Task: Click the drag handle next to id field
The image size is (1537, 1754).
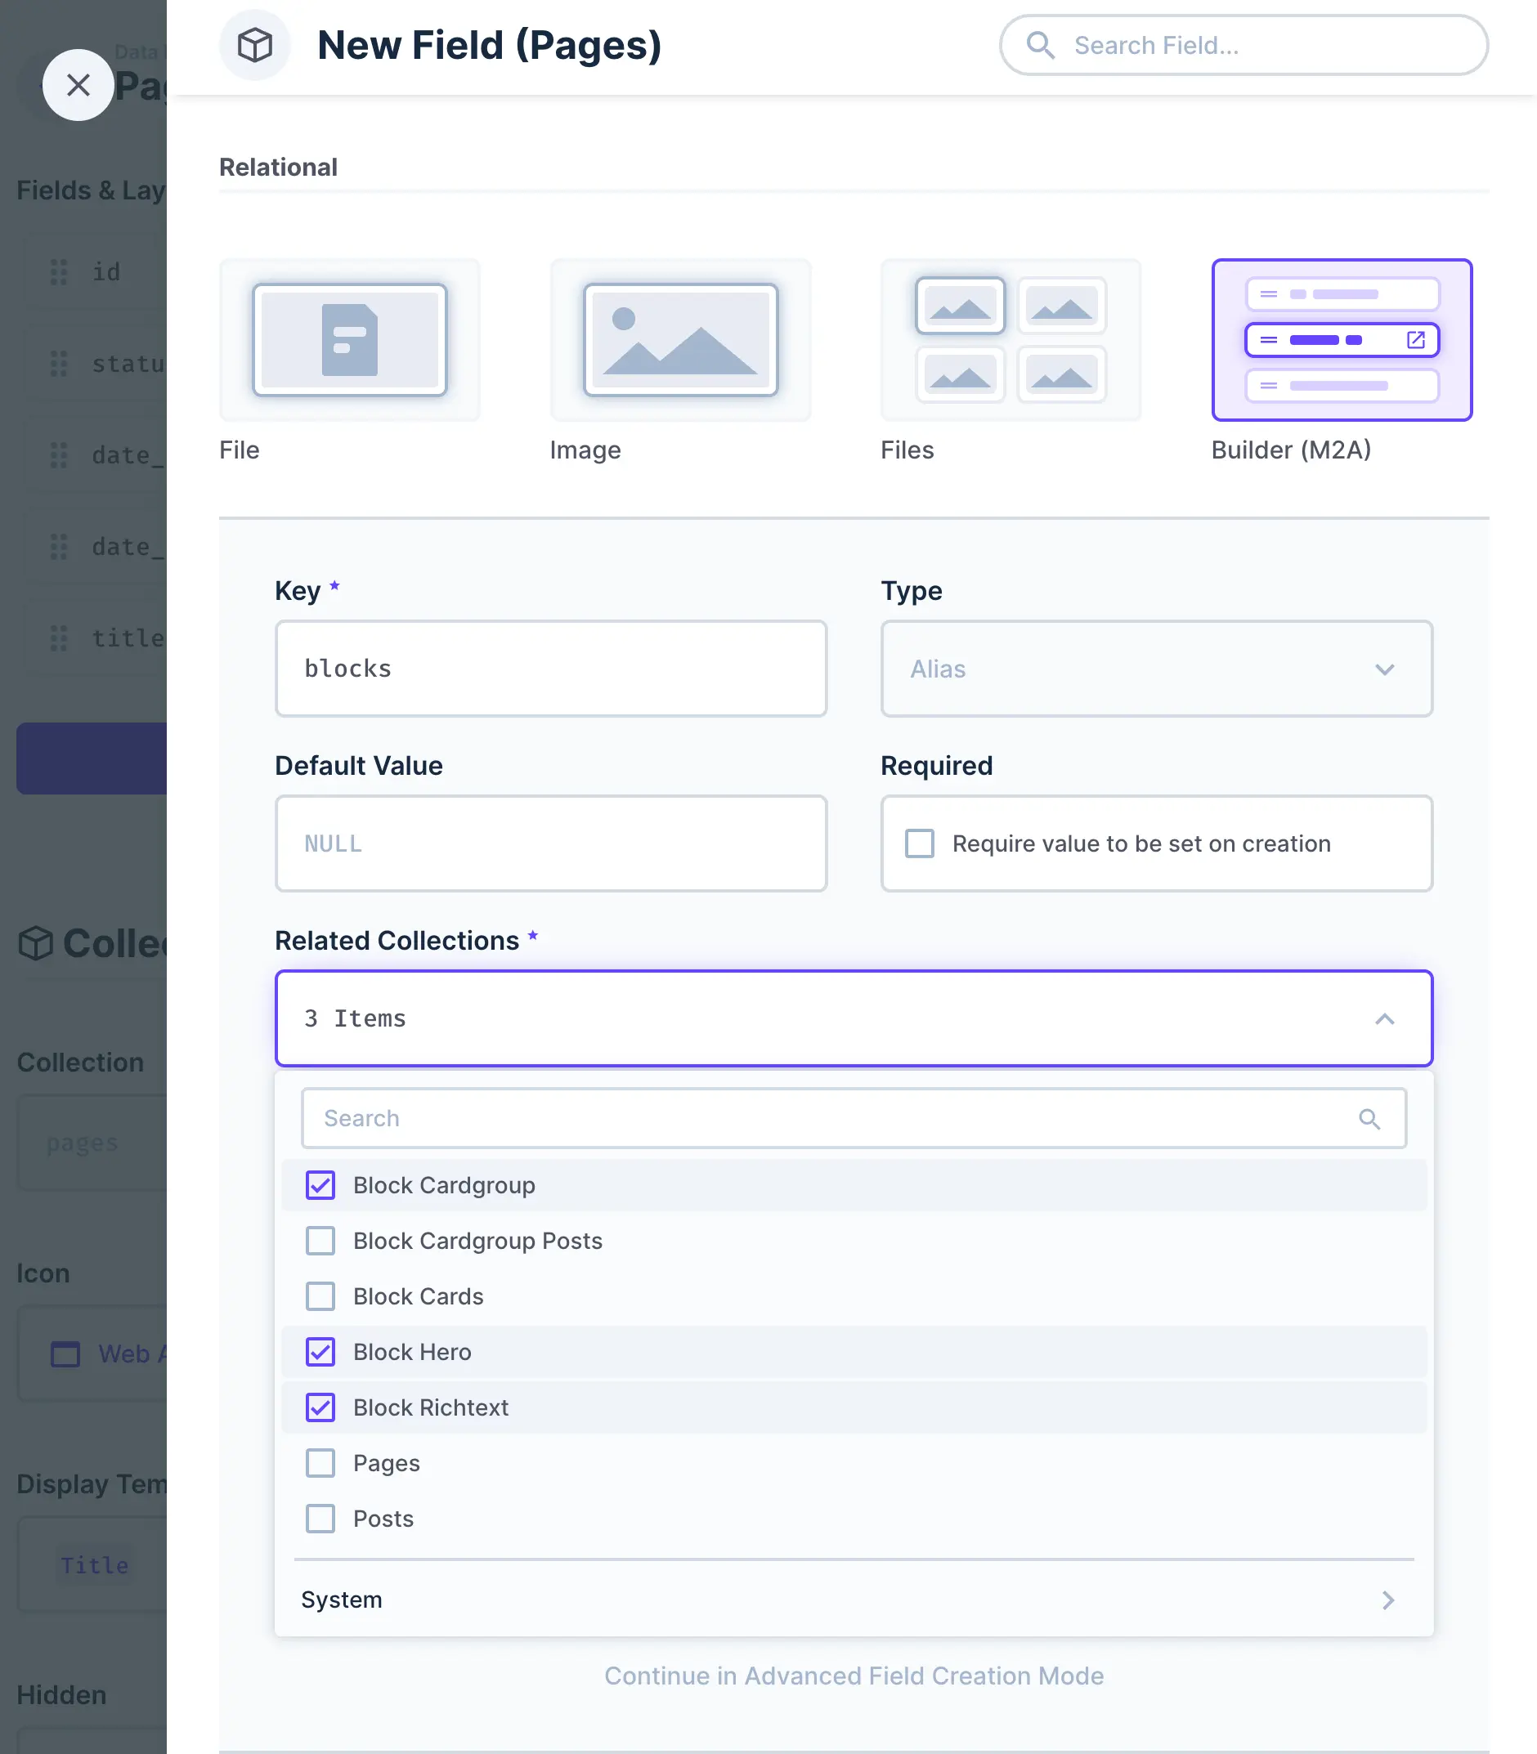Action: tap(57, 271)
